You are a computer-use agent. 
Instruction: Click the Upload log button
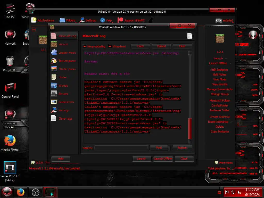click(x=161, y=46)
